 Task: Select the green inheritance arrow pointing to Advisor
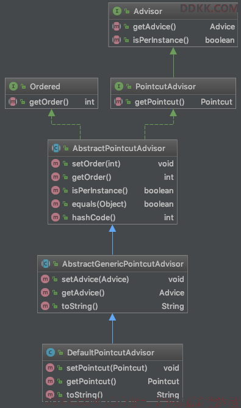[x=173, y=62]
